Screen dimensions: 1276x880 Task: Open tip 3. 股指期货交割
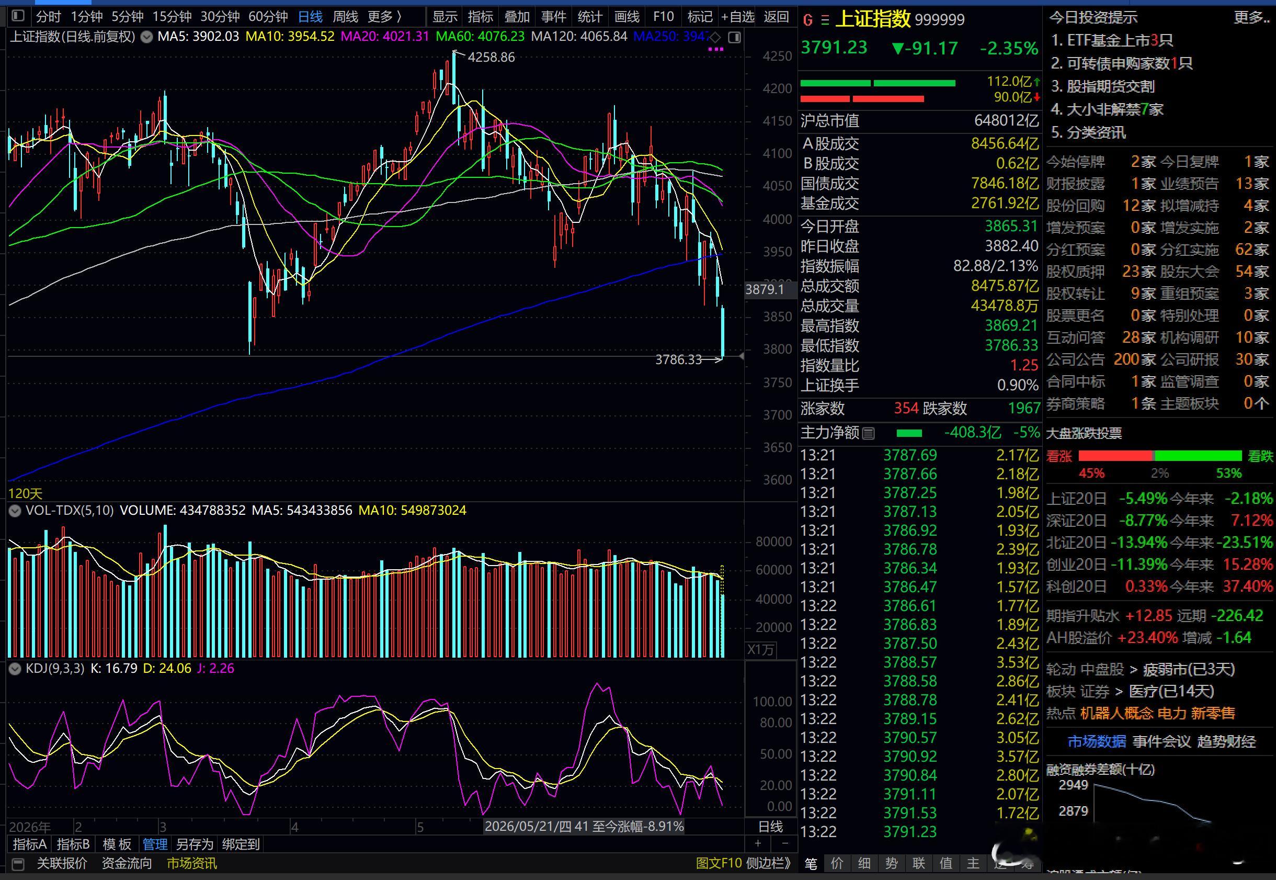tap(1102, 86)
